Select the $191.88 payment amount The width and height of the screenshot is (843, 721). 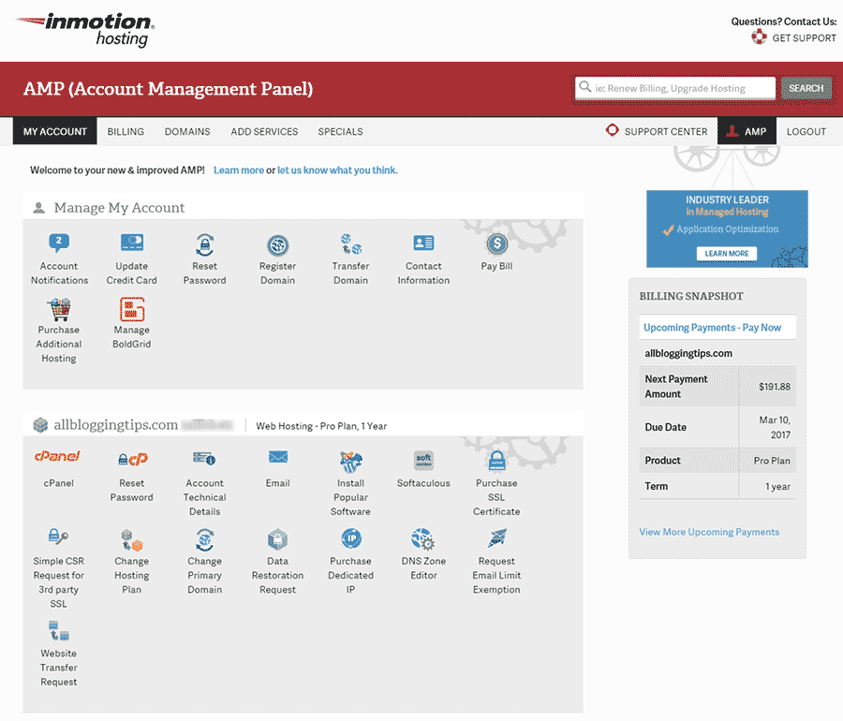pos(775,387)
